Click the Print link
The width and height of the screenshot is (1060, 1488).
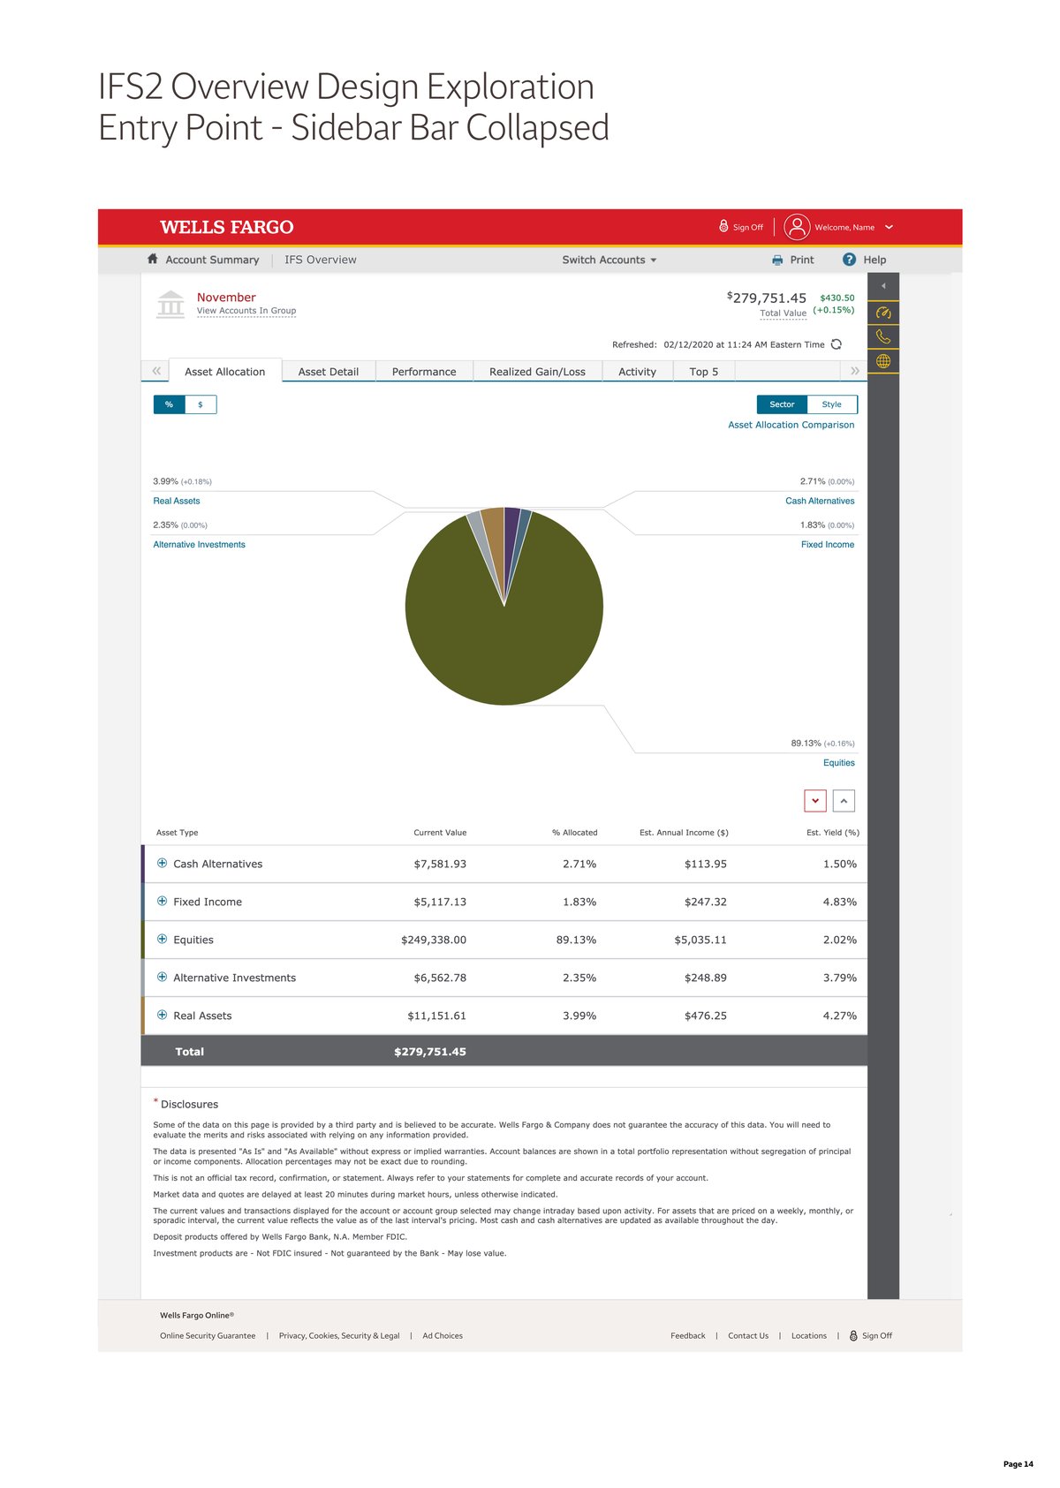tap(802, 260)
